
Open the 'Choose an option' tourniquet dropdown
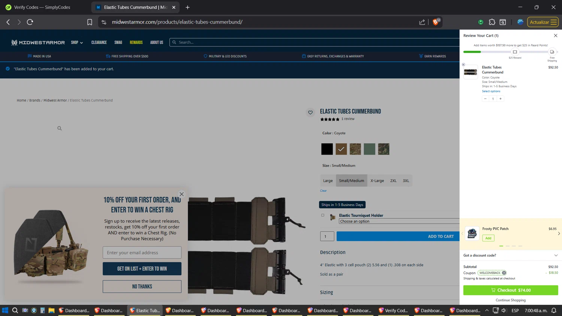click(x=399, y=221)
